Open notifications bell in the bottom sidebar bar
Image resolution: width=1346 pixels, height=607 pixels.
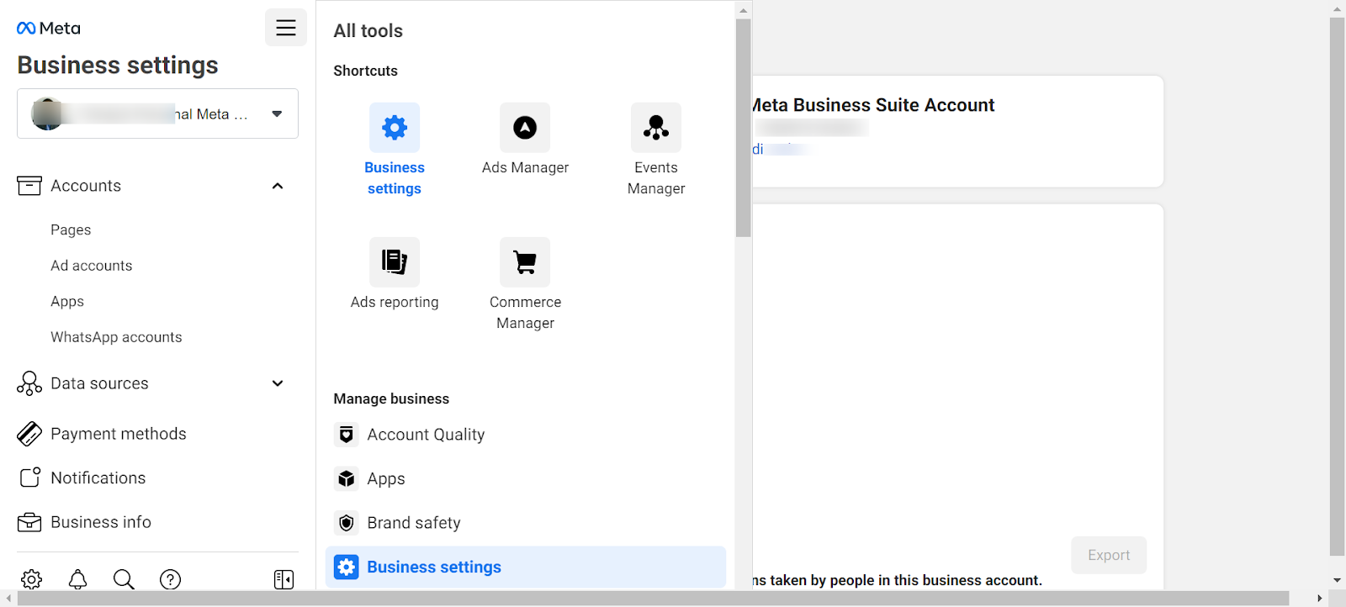[78, 579]
